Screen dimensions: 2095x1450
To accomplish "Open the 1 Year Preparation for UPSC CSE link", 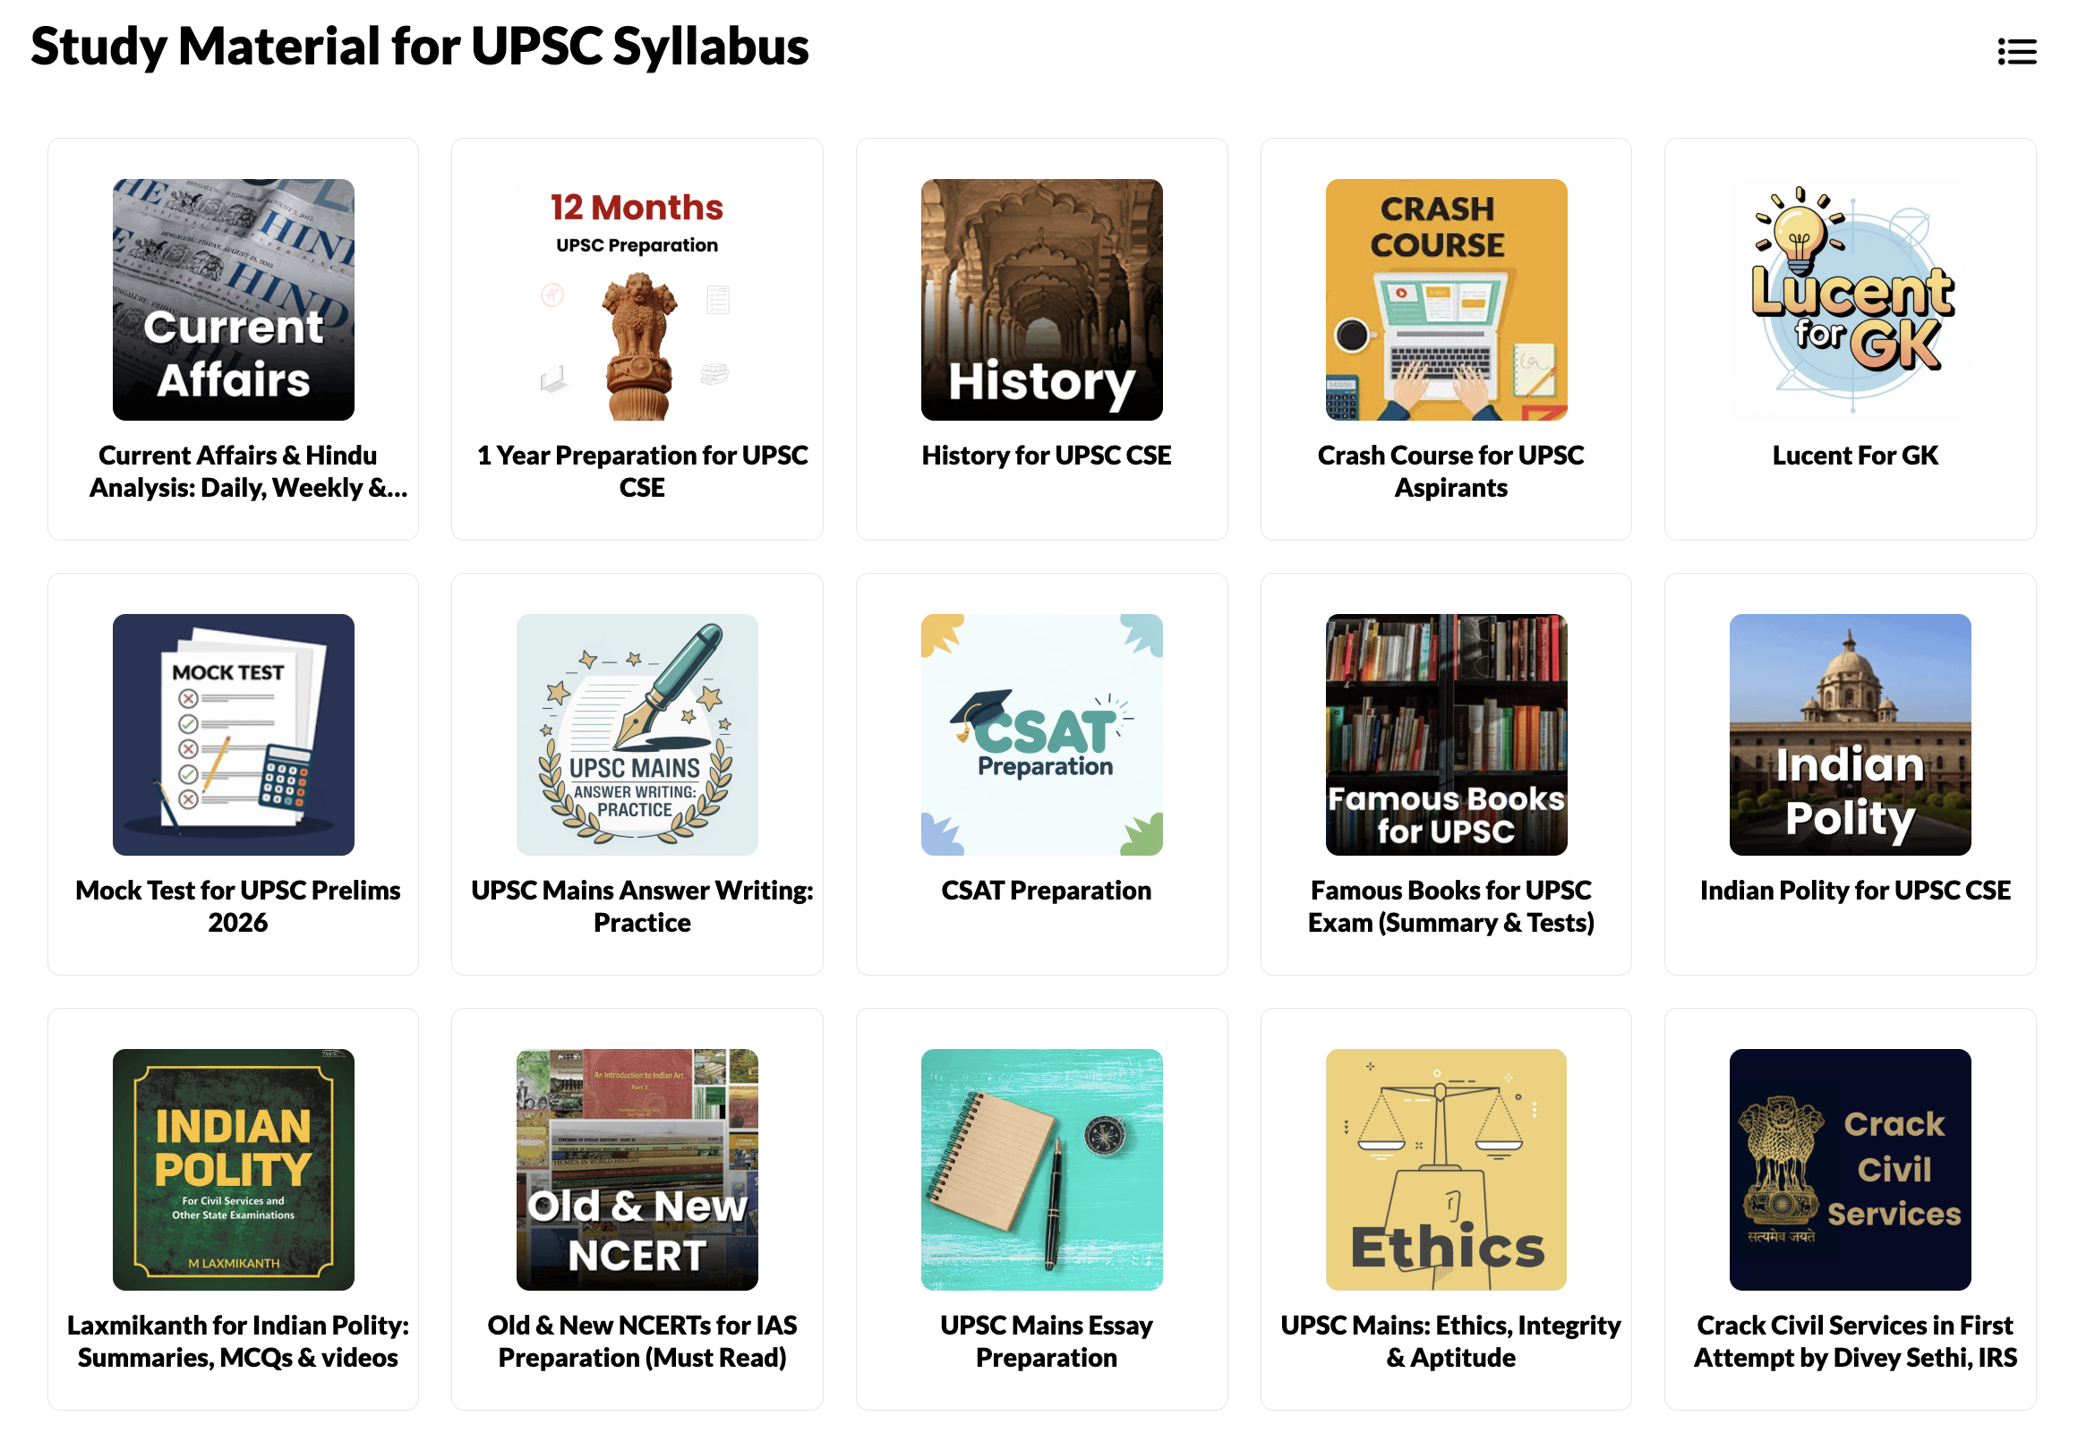I will click(x=637, y=471).
